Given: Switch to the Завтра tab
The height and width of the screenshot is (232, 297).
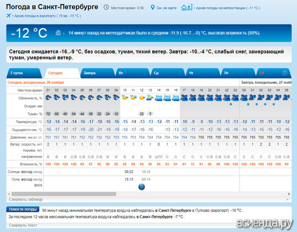Looking at the screenshot, I should tap(97, 73).
